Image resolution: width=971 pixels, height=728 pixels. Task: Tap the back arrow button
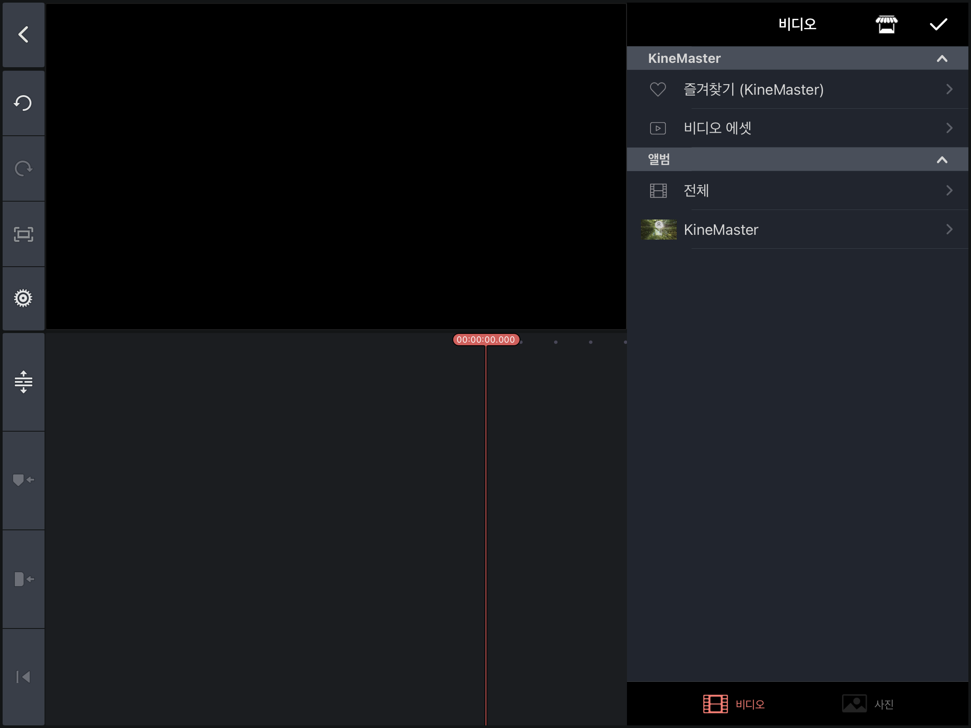tap(23, 34)
